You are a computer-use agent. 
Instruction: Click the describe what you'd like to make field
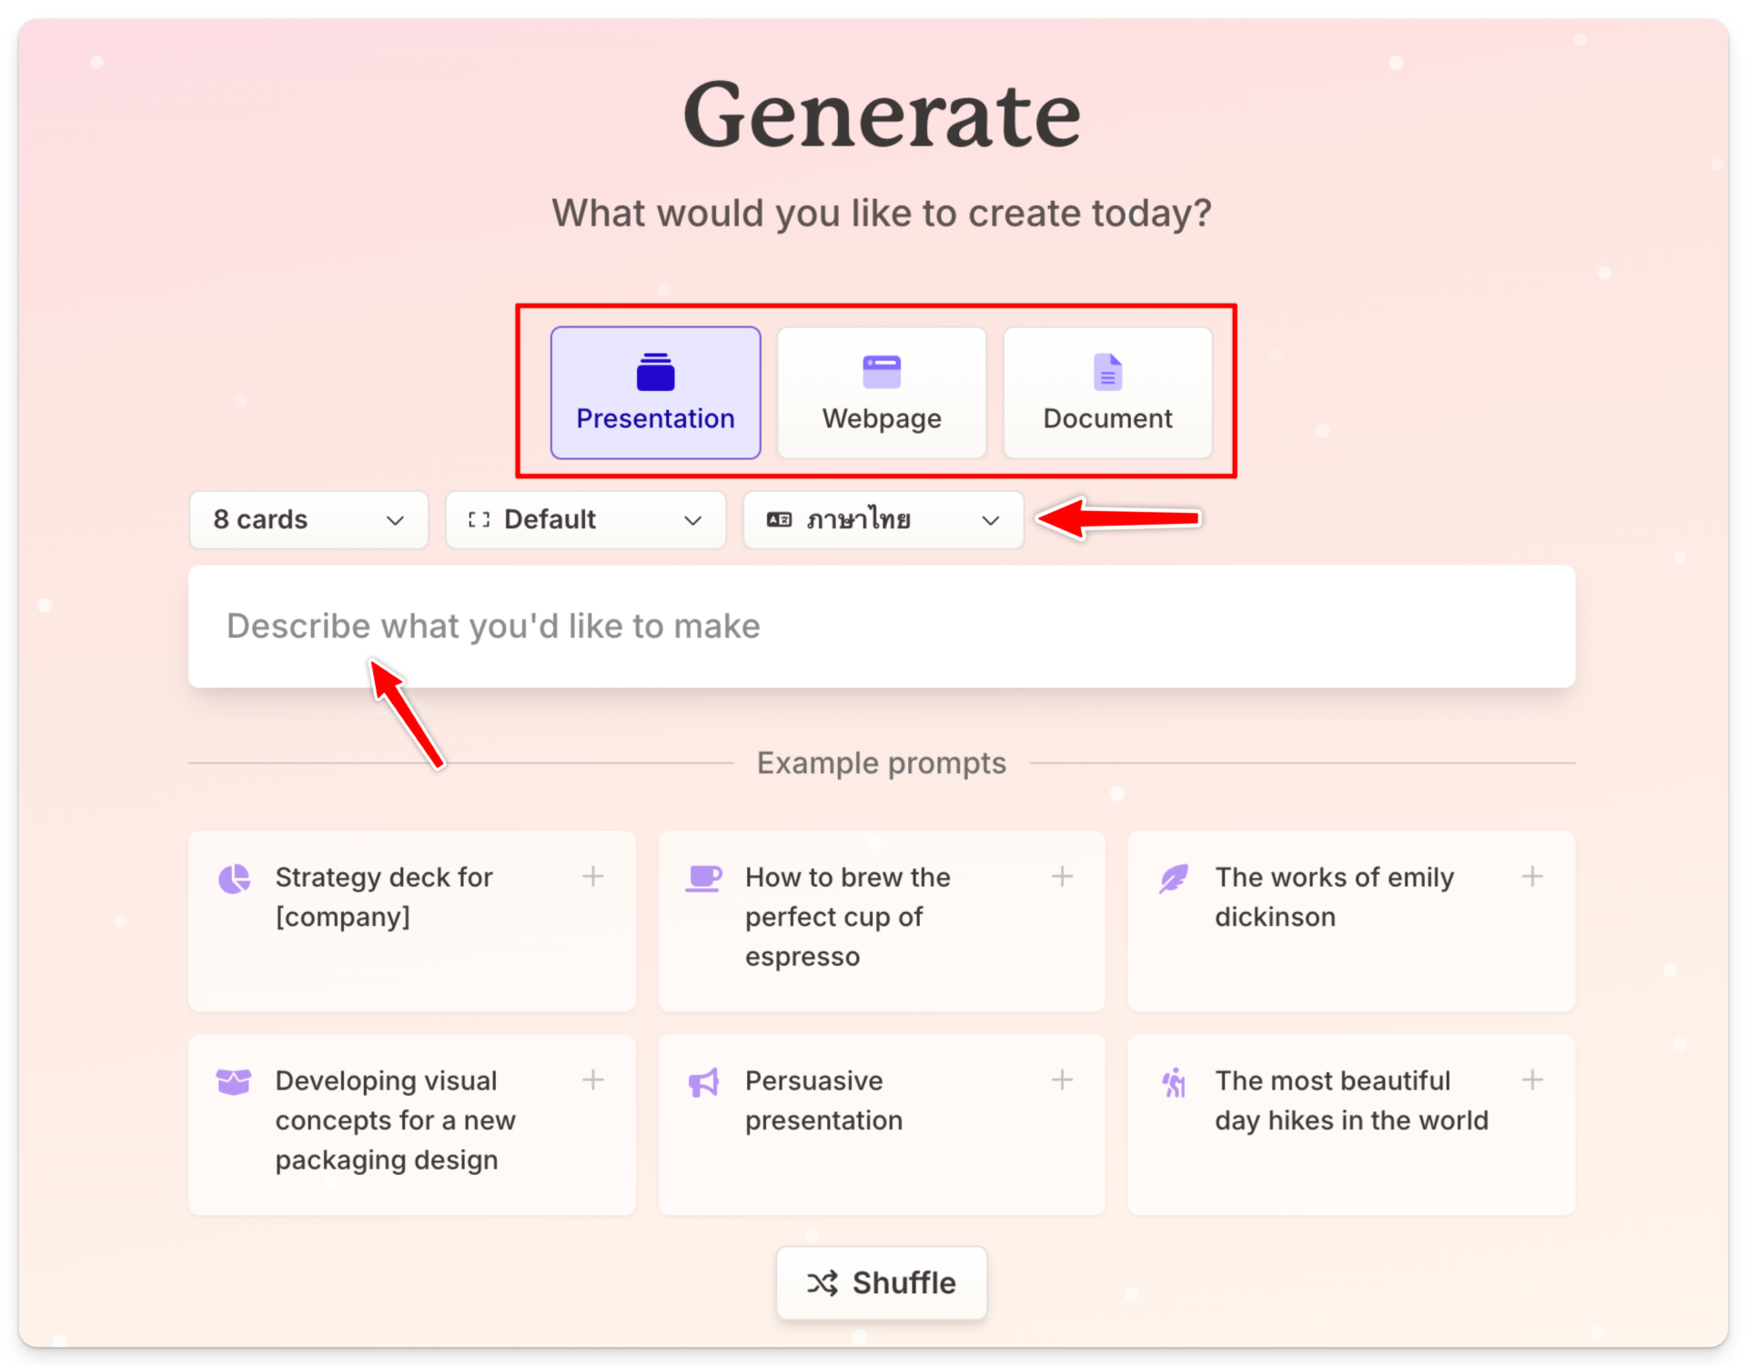point(881,626)
